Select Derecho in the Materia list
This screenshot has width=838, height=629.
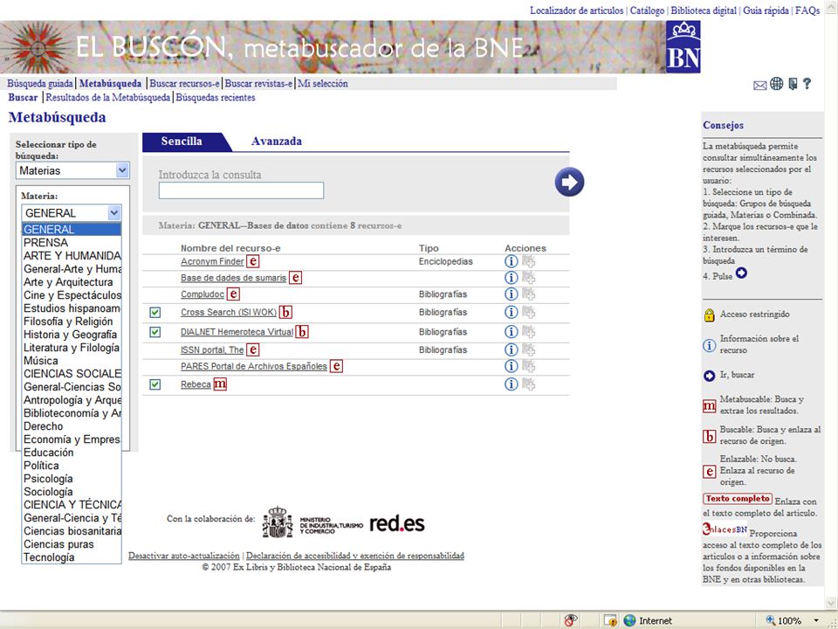click(72, 426)
